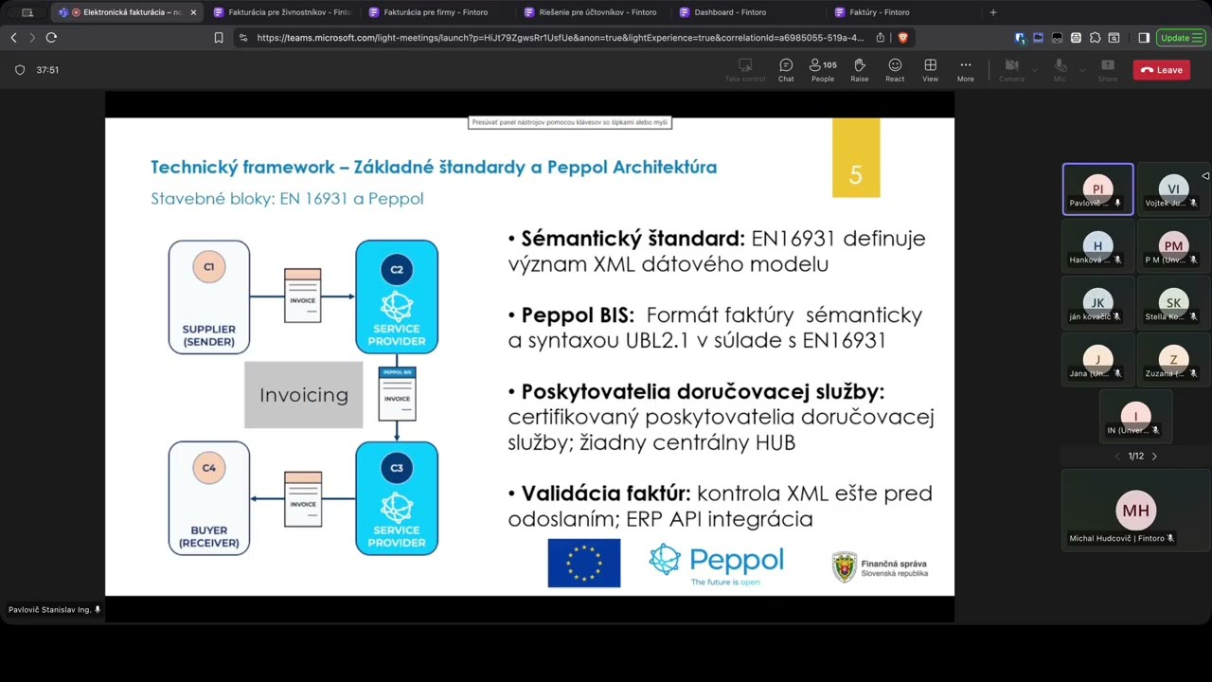This screenshot has height=682, width=1212.
Task: Show the People list with 105 participants
Action: point(823,70)
